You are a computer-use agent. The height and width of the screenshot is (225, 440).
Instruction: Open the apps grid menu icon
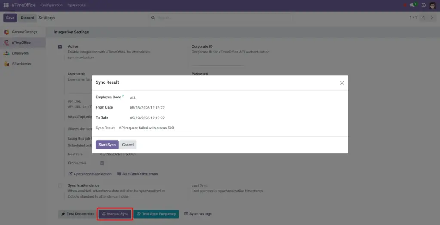click(6, 5)
